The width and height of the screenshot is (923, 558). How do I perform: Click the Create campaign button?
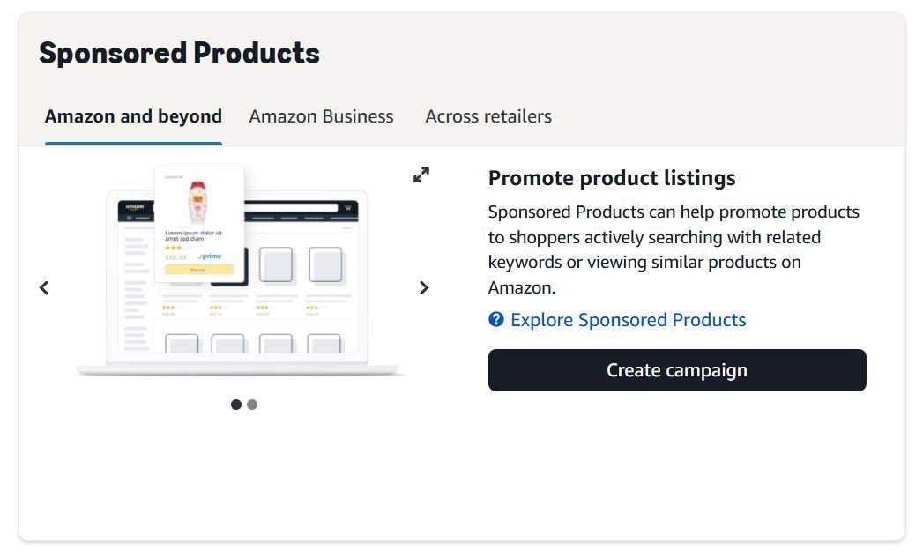coord(677,370)
